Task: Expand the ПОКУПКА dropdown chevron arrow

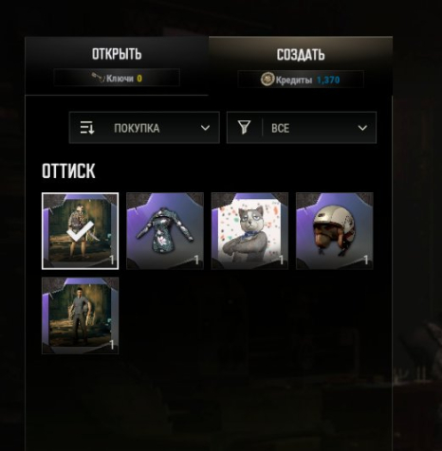Action: click(x=205, y=128)
